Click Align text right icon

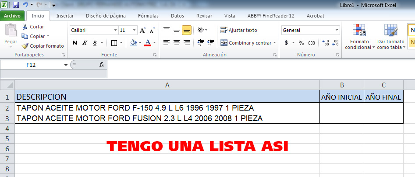click(x=187, y=42)
